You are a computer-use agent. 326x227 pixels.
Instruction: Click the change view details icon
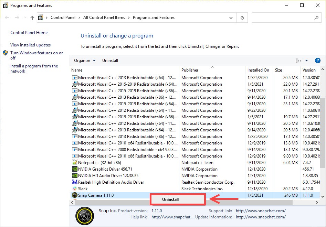point(298,60)
